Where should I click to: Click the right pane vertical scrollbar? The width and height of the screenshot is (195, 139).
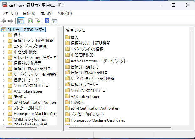tap(192, 58)
